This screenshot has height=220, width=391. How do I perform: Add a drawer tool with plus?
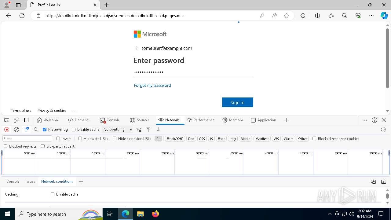pos(81,182)
